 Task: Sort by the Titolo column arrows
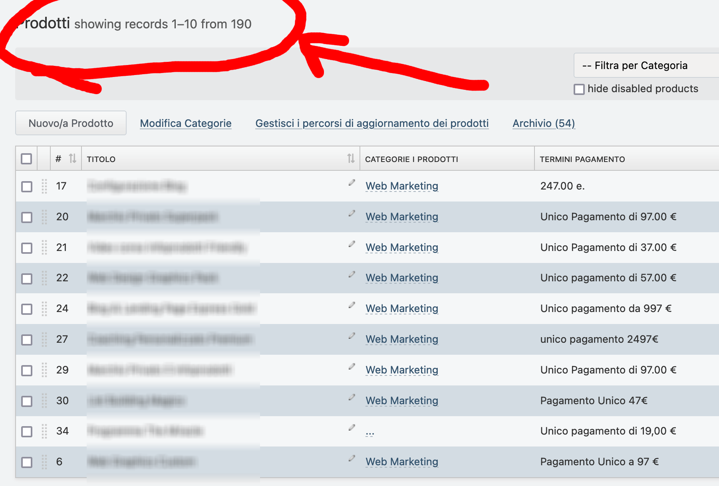[351, 159]
